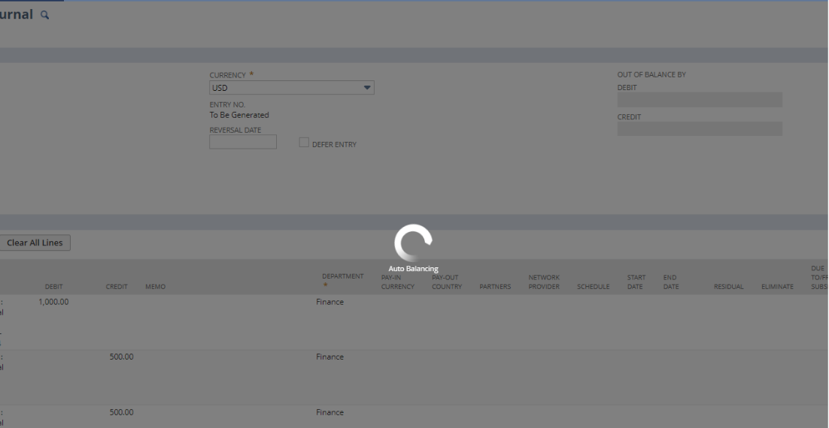
Task: Click the Network Provider column header
Action: (x=543, y=282)
